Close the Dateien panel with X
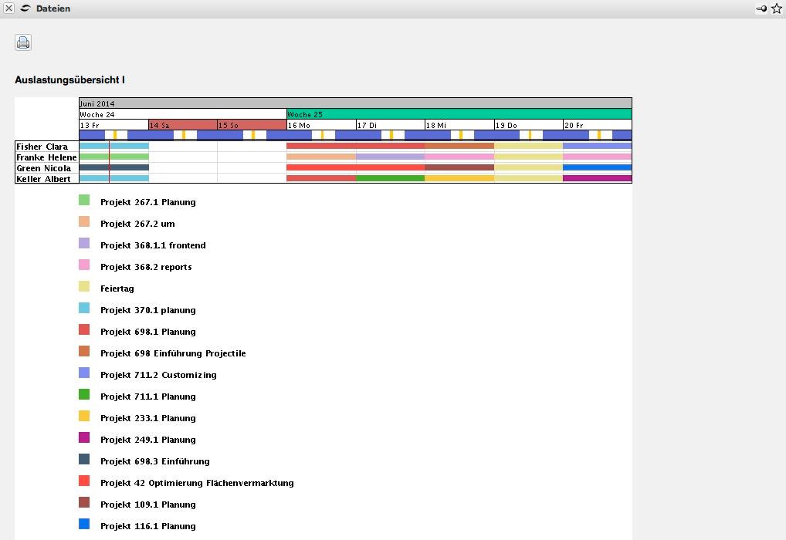The image size is (786, 540). coord(8,8)
